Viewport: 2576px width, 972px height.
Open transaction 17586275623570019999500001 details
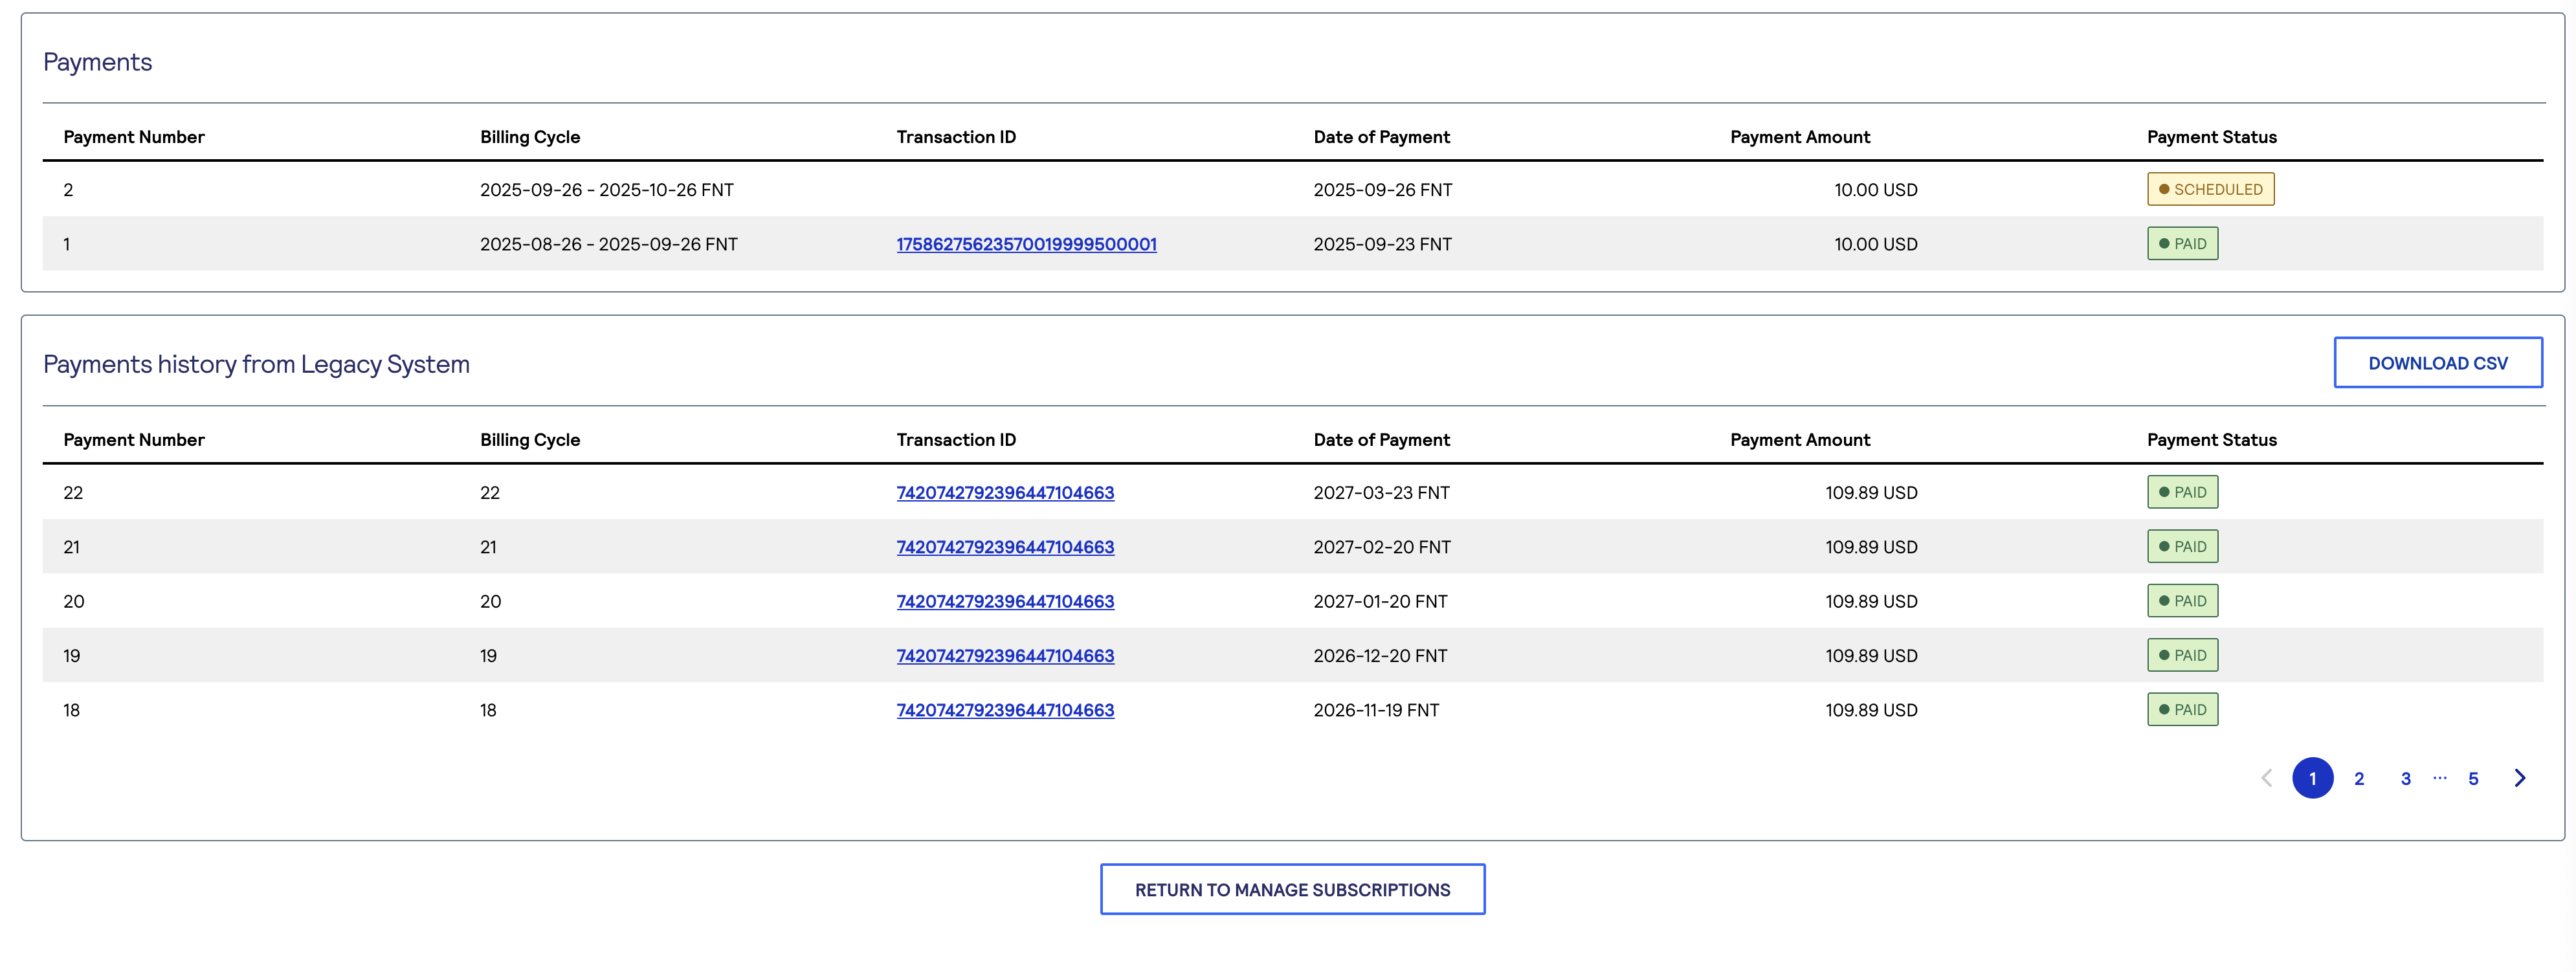(x=1025, y=243)
